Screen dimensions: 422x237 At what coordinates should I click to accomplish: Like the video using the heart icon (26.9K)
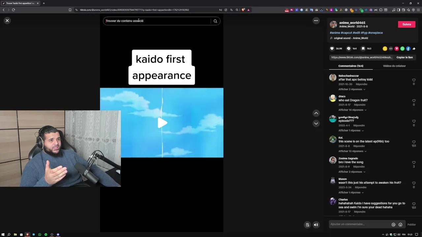pyautogui.click(x=332, y=48)
